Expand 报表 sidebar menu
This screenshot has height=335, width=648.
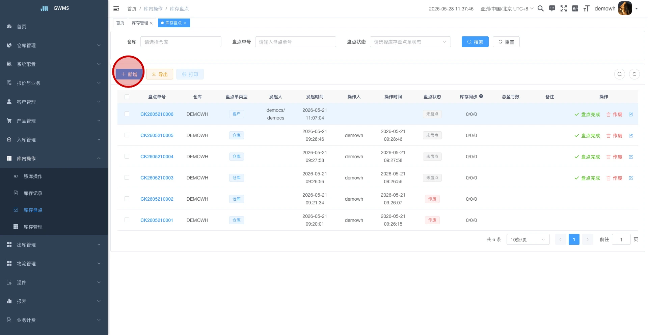[54, 301]
